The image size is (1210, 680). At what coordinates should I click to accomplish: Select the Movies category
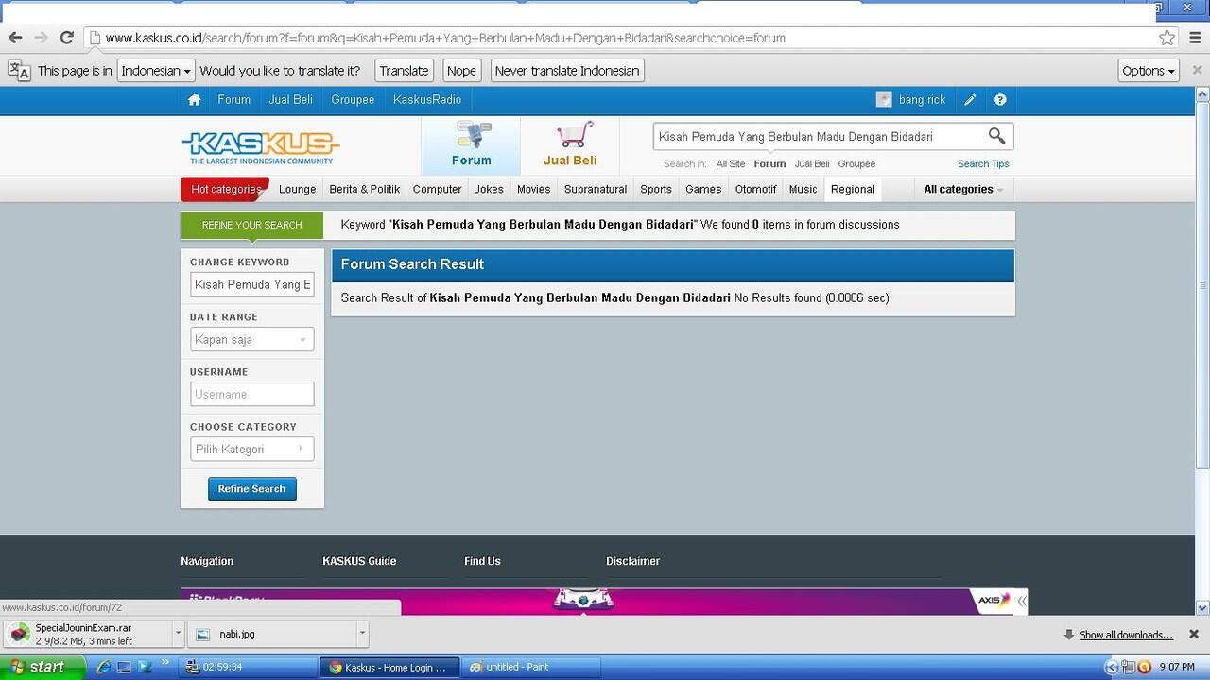pos(533,189)
